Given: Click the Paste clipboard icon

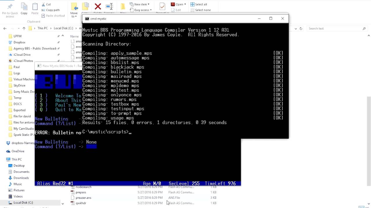Looking at the screenshot, I should 35,6.
